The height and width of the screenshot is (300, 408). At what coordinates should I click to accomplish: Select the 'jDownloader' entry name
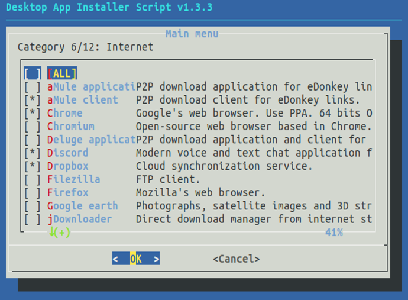coord(79,220)
